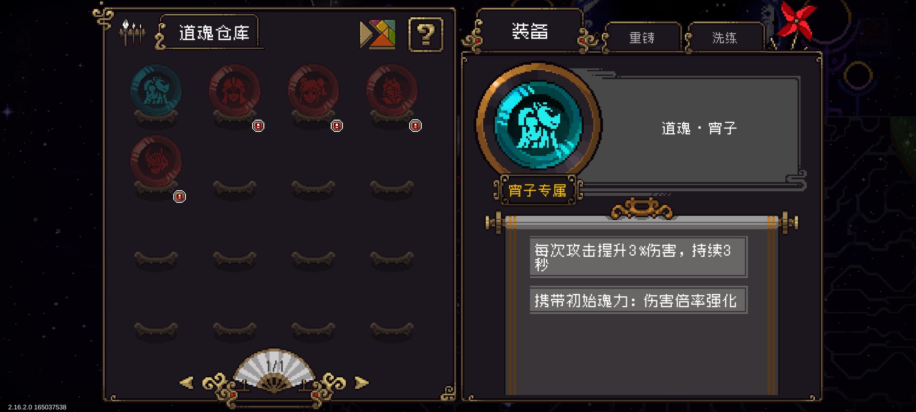Close the panel with the red pinwheel

[796, 22]
